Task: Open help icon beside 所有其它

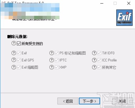Action: coord(94,67)
